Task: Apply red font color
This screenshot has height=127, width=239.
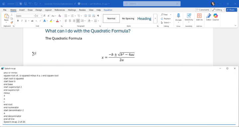Action: 57,21
